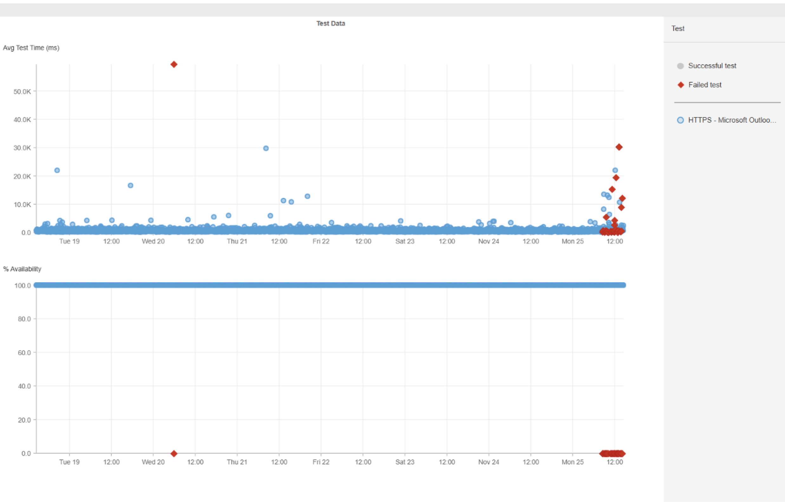Click the Test Data chart title
The height and width of the screenshot is (502, 785).
[330, 23]
